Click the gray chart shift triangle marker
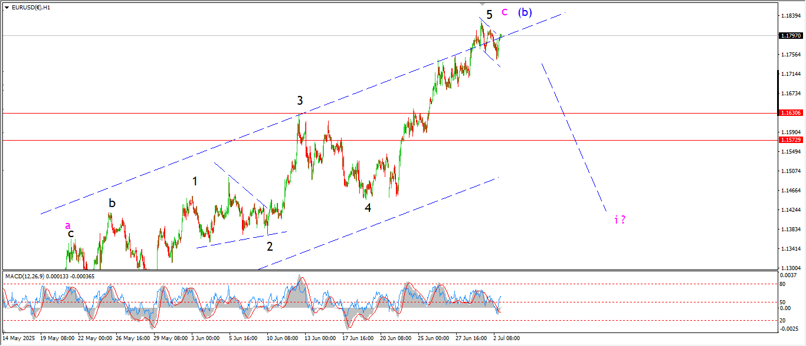The image size is (806, 346). (x=481, y=5)
